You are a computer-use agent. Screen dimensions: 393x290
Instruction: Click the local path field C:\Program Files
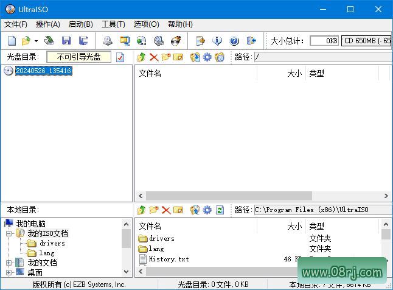pyautogui.click(x=323, y=210)
